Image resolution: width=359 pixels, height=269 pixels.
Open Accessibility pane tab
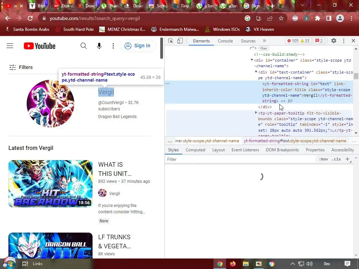coord(343,150)
